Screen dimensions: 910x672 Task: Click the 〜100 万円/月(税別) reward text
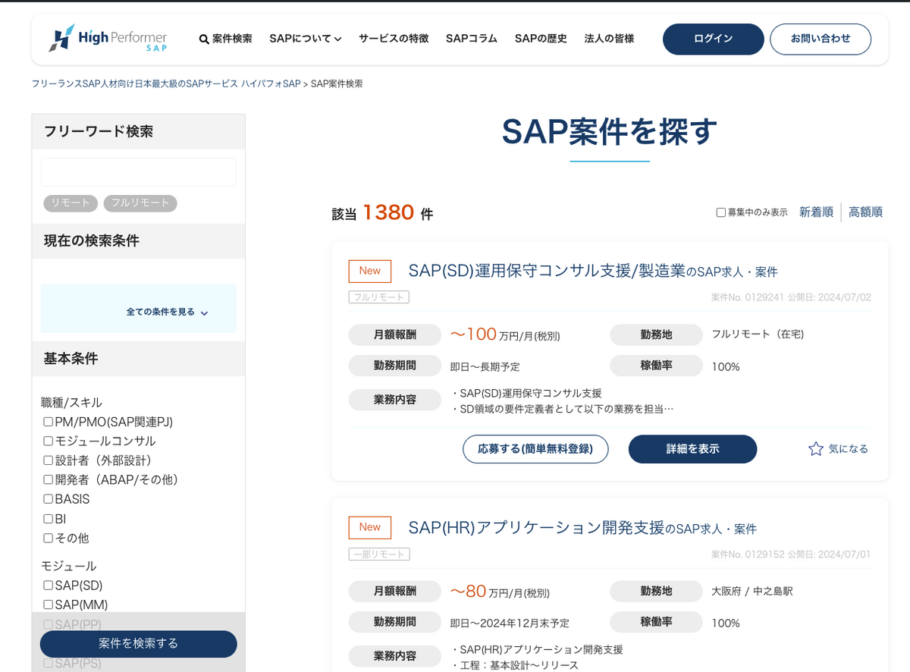click(505, 334)
